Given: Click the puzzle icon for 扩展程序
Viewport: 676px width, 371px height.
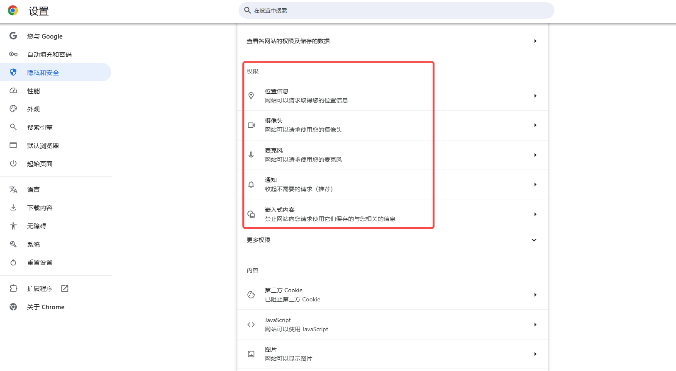Looking at the screenshot, I should 13,289.
